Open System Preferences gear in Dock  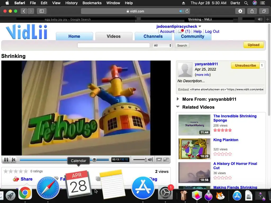[x=165, y=193]
